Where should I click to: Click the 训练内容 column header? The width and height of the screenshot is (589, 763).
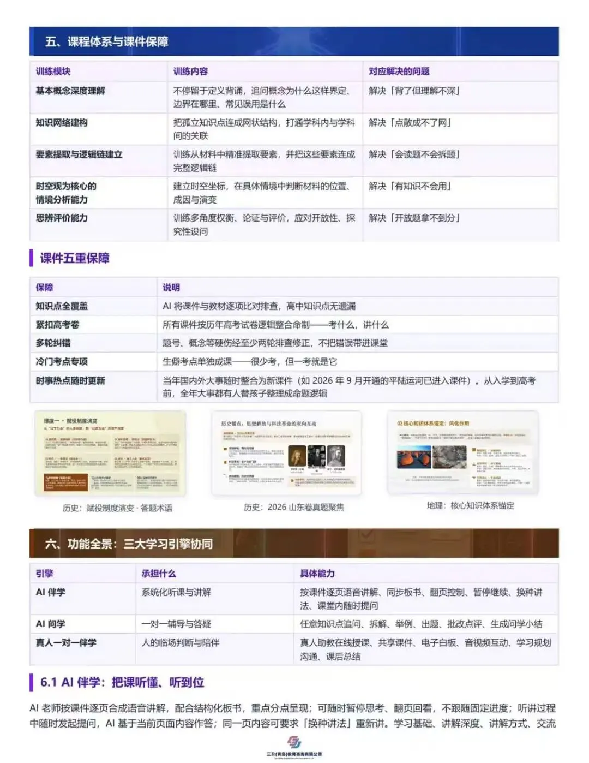click(190, 71)
